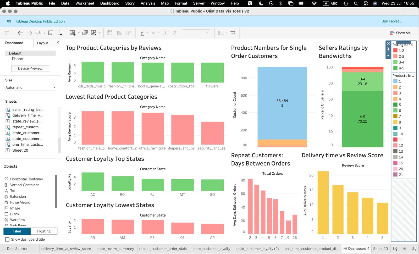Expand the legend's More Options arrow
Viewport: 419px width, 254px height.
click(x=388, y=56)
